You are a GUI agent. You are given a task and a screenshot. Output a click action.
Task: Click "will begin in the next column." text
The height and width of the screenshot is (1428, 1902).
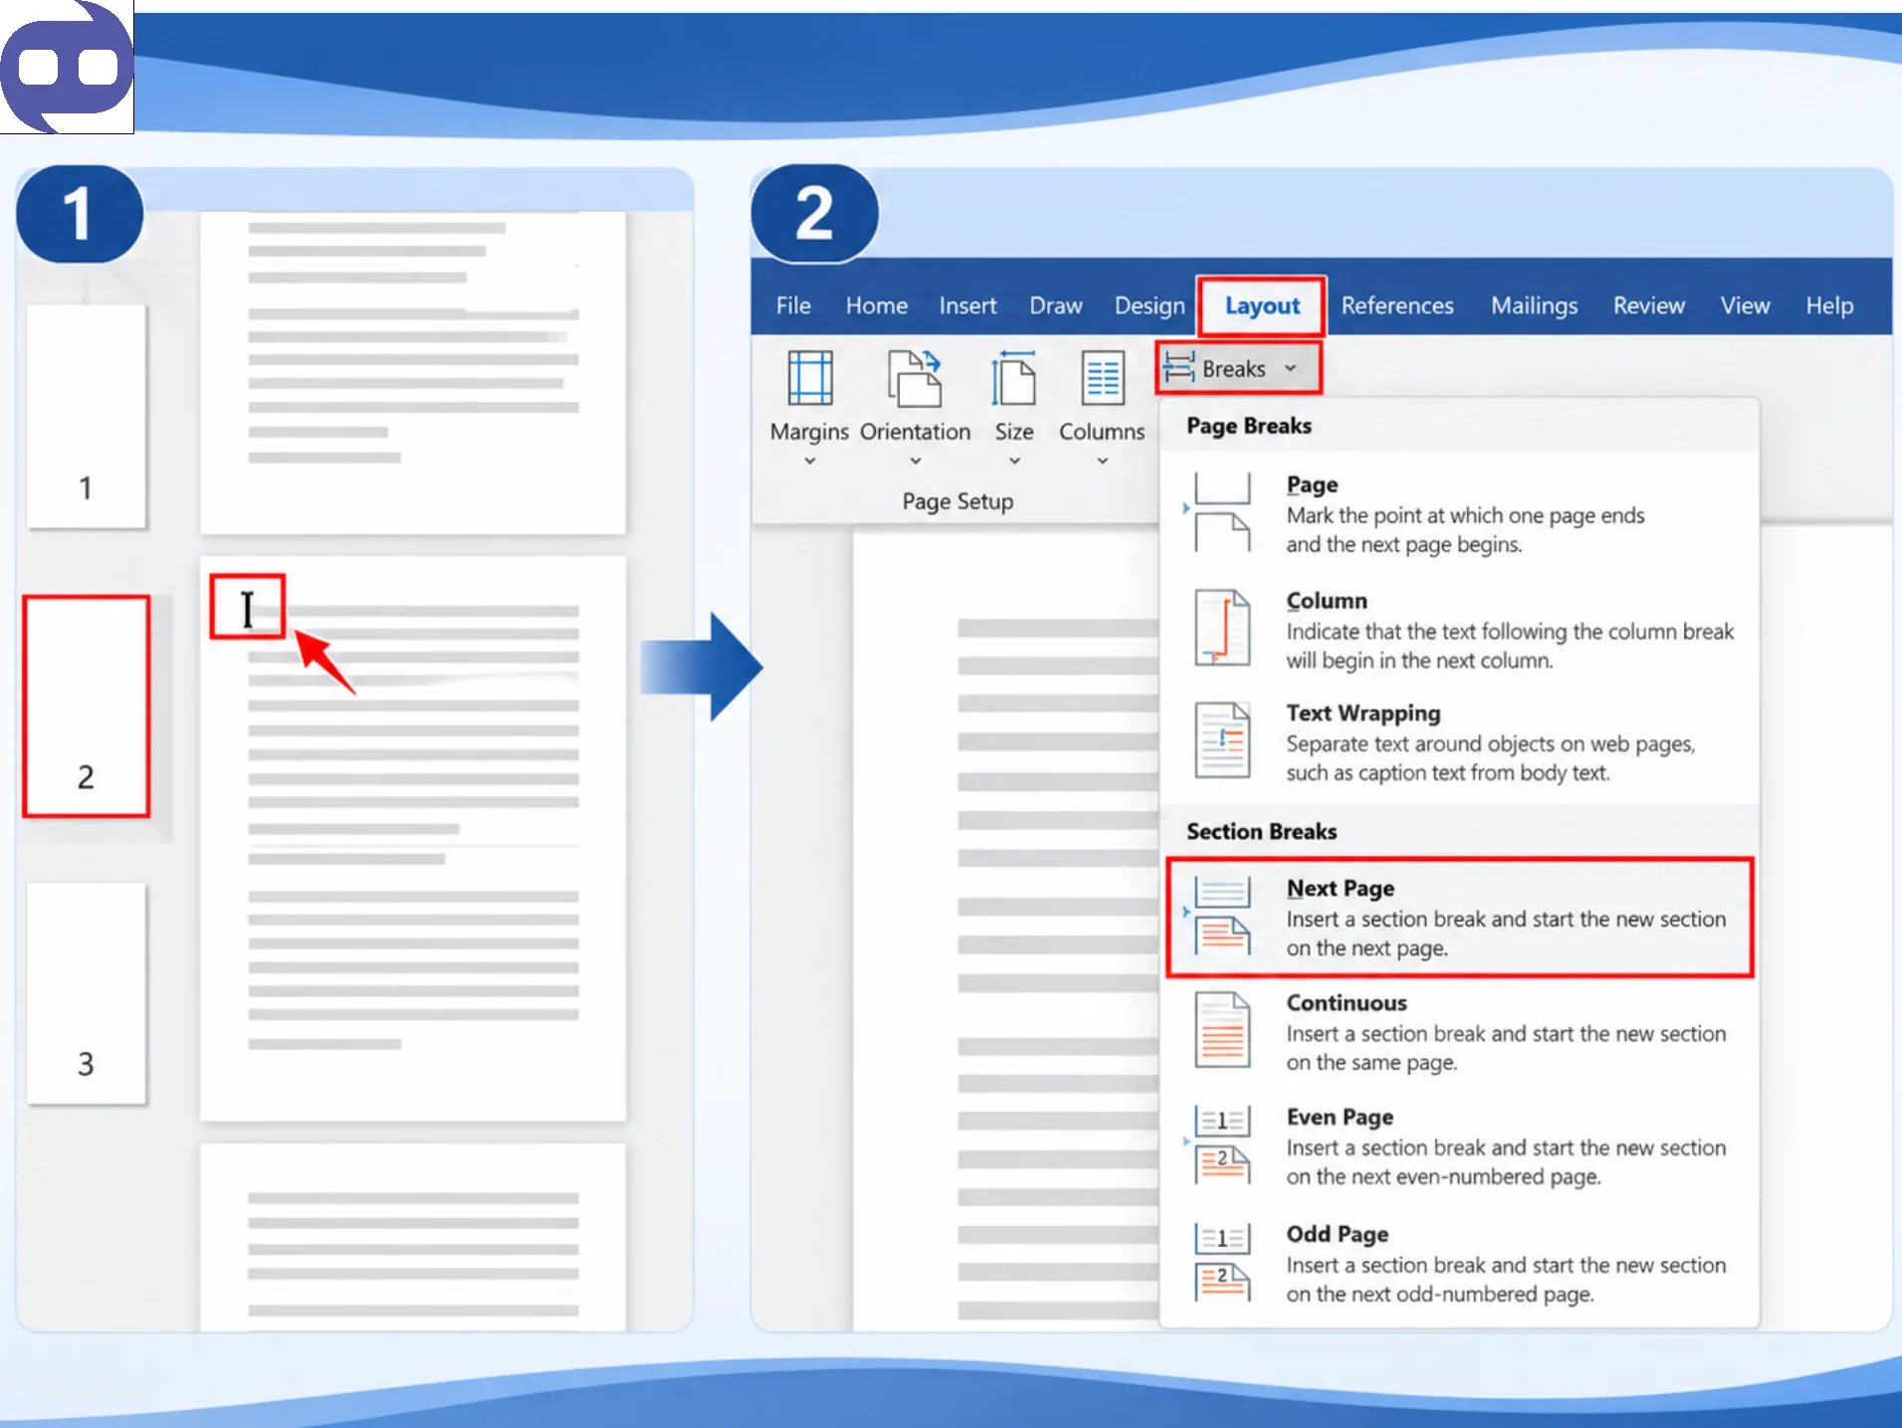click(1419, 661)
